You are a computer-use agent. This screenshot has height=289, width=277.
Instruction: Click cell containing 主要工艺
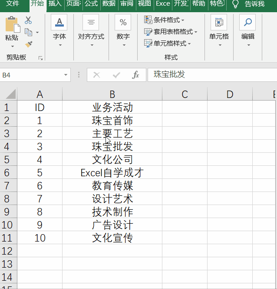pyautogui.click(x=112, y=133)
